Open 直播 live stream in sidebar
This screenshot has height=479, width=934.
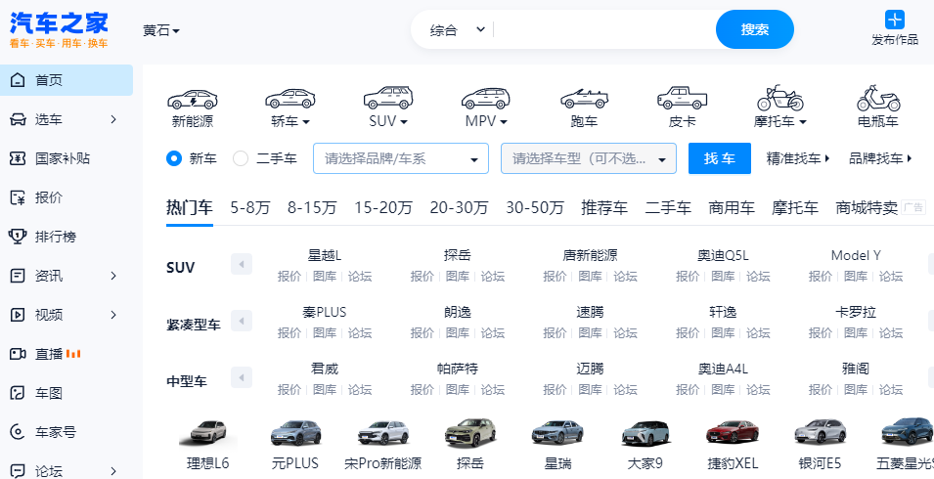(67, 354)
